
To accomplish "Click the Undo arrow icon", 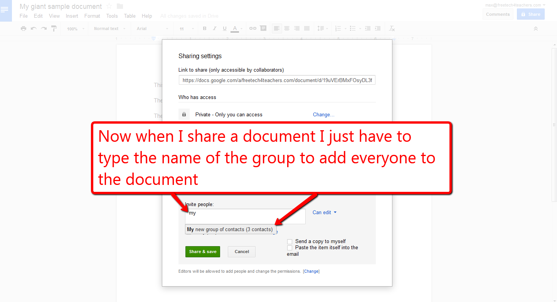I will (x=34, y=29).
